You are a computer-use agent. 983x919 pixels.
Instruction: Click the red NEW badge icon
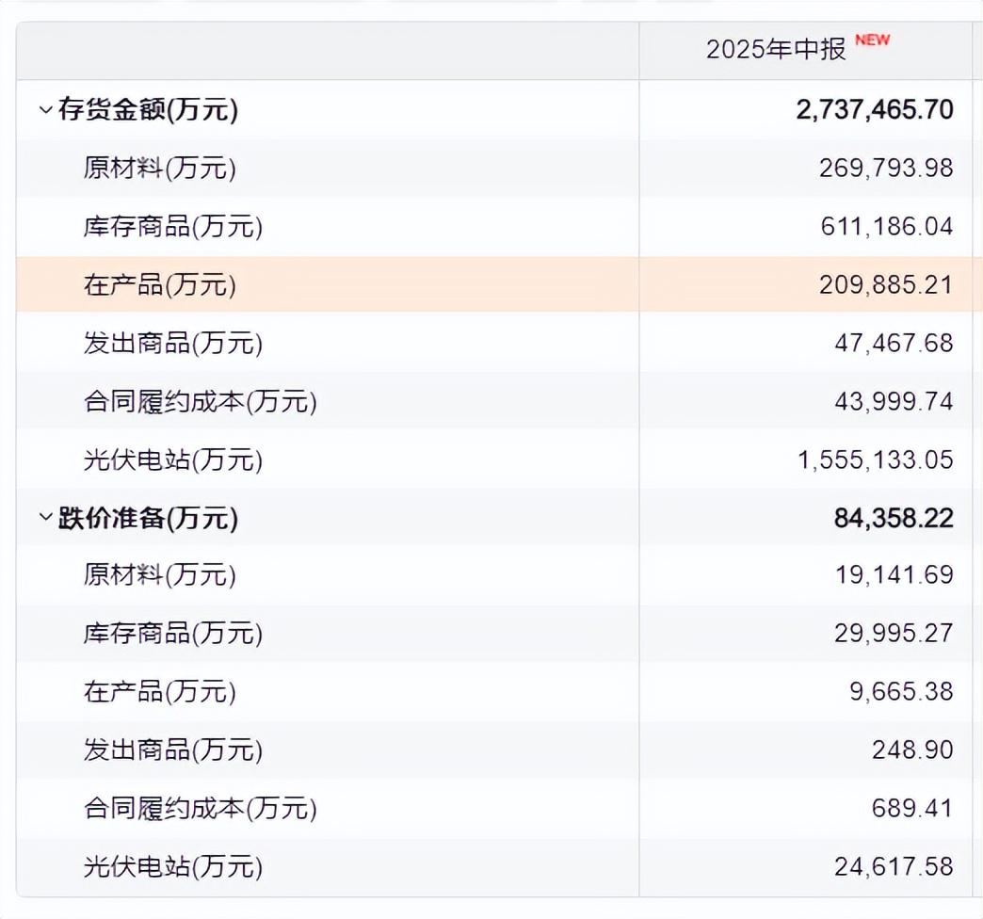[x=872, y=40]
